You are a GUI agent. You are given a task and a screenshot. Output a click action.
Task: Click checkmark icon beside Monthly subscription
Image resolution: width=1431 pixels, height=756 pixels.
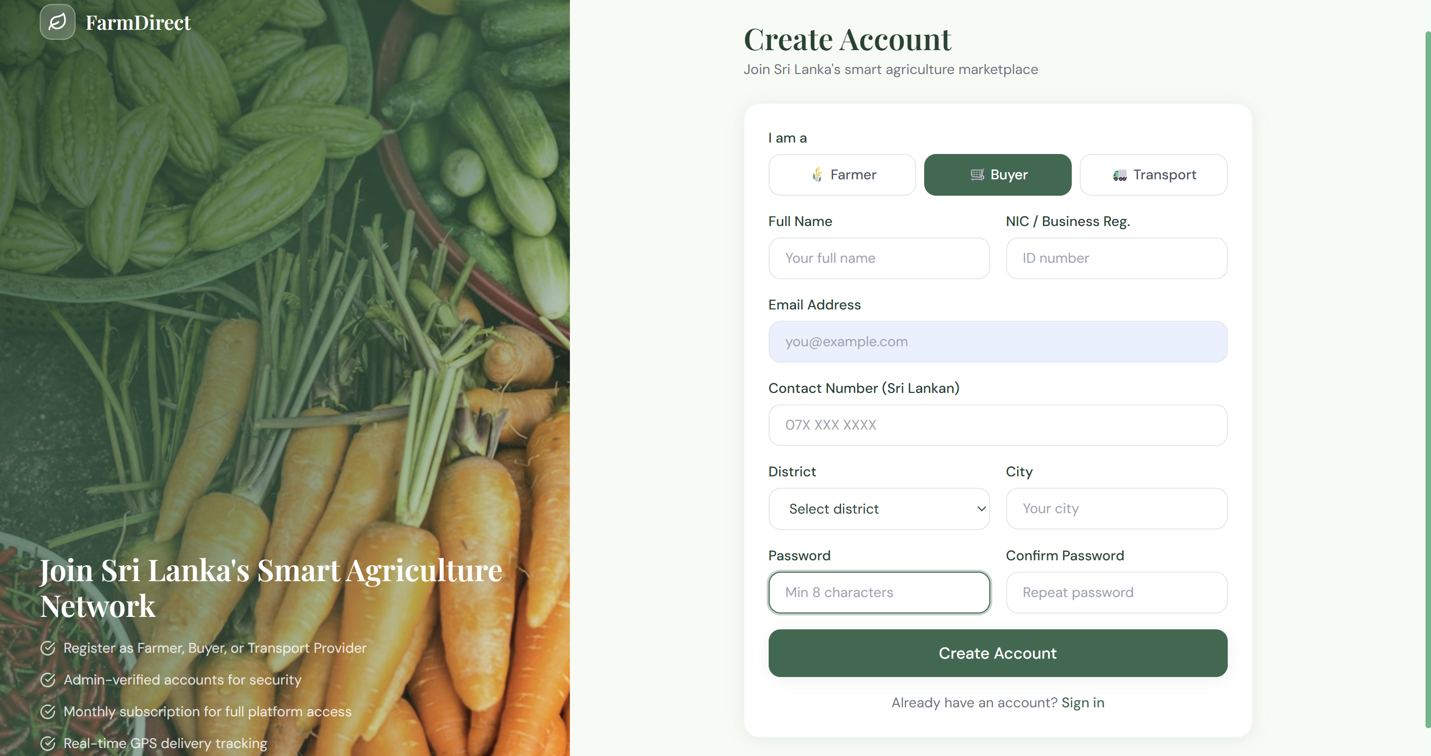click(x=48, y=712)
